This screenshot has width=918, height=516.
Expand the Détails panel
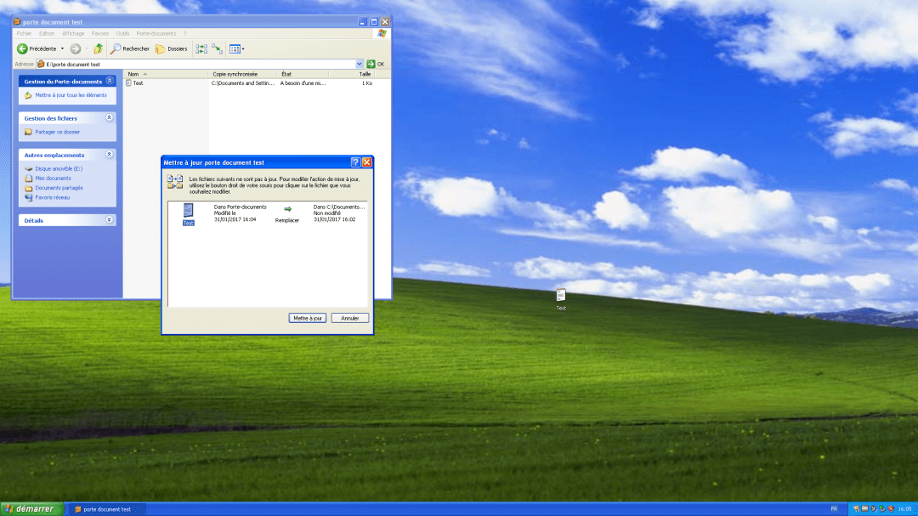point(109,220)
